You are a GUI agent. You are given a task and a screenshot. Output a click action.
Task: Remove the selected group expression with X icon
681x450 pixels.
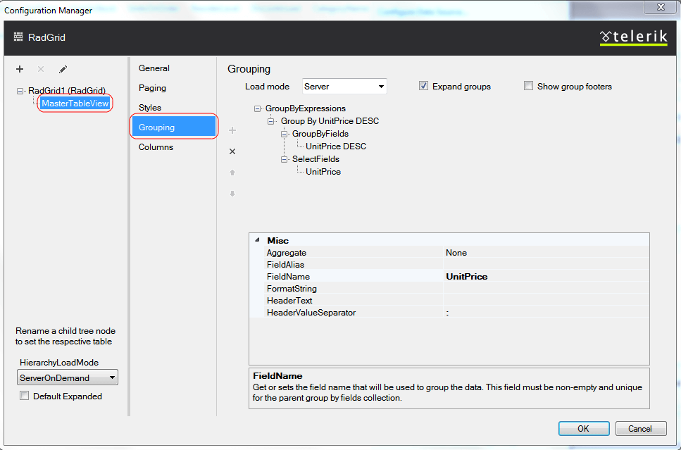[x=232, y=151]
